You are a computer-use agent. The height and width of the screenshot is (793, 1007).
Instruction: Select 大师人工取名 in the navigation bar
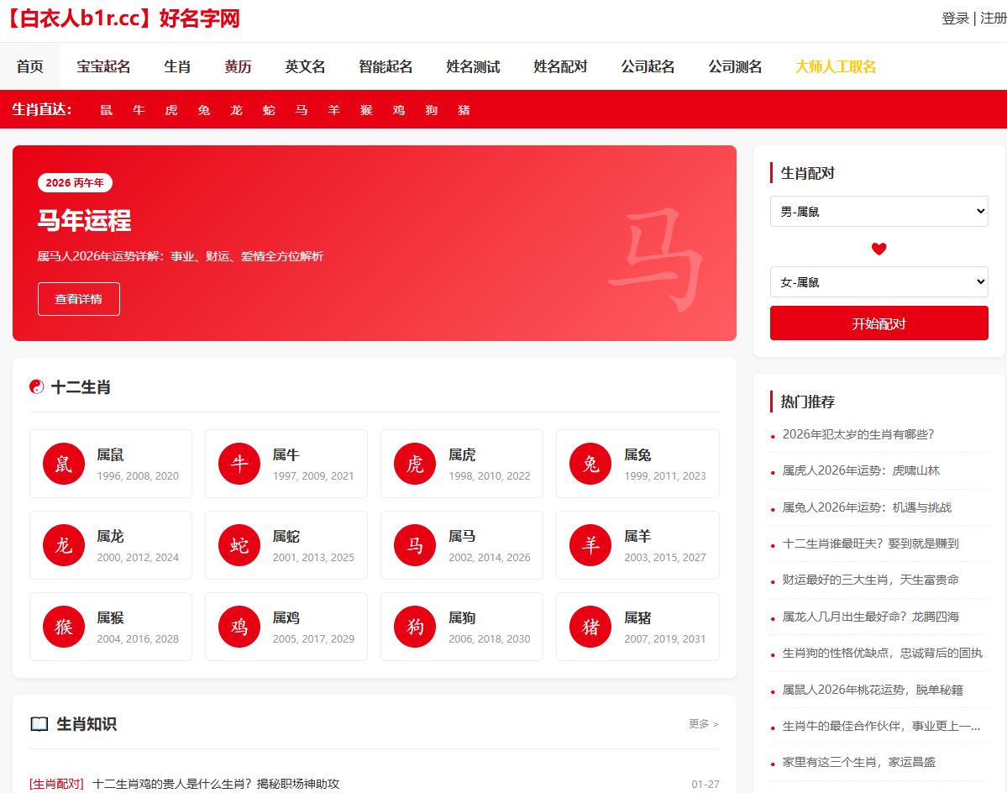pos(835,67)
